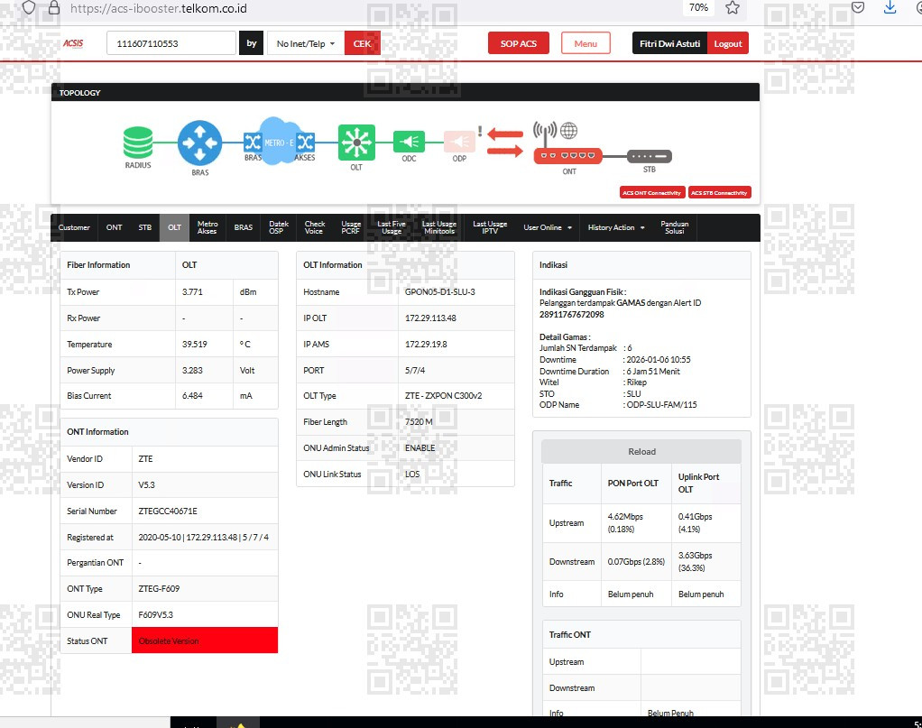This screenshot has height=728, width=922.
Task: Click the Reload traffic button
Action: click(641, 452)
